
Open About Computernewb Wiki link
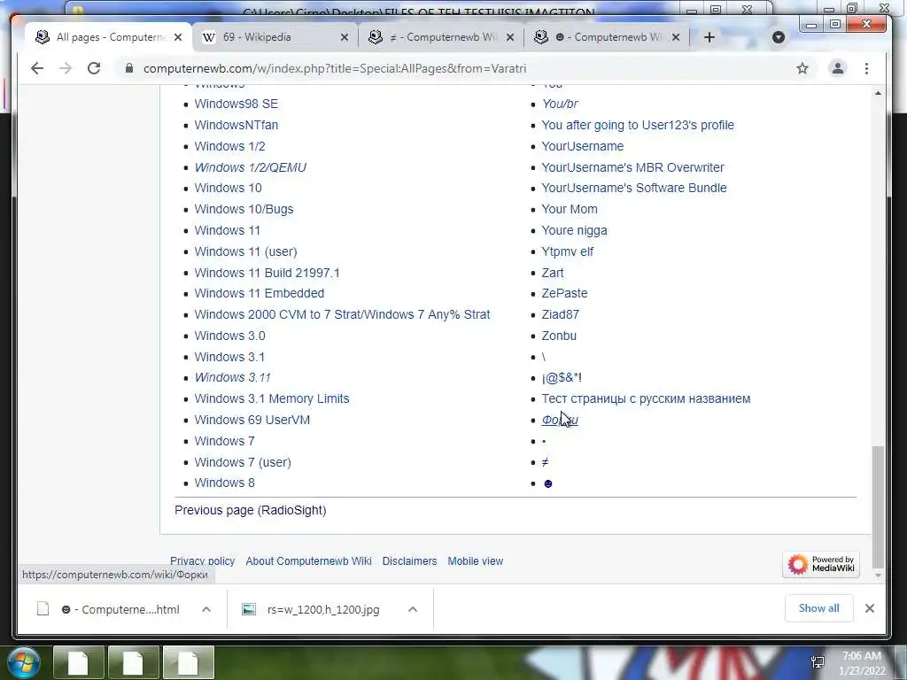click(x=308, y=560)
